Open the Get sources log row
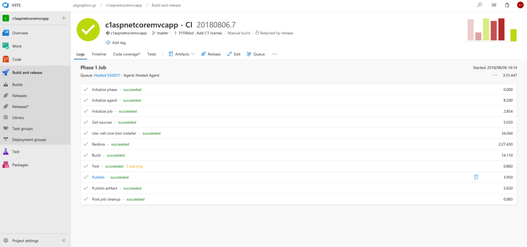This screenshot has height=247, width=527. point(298,122)
